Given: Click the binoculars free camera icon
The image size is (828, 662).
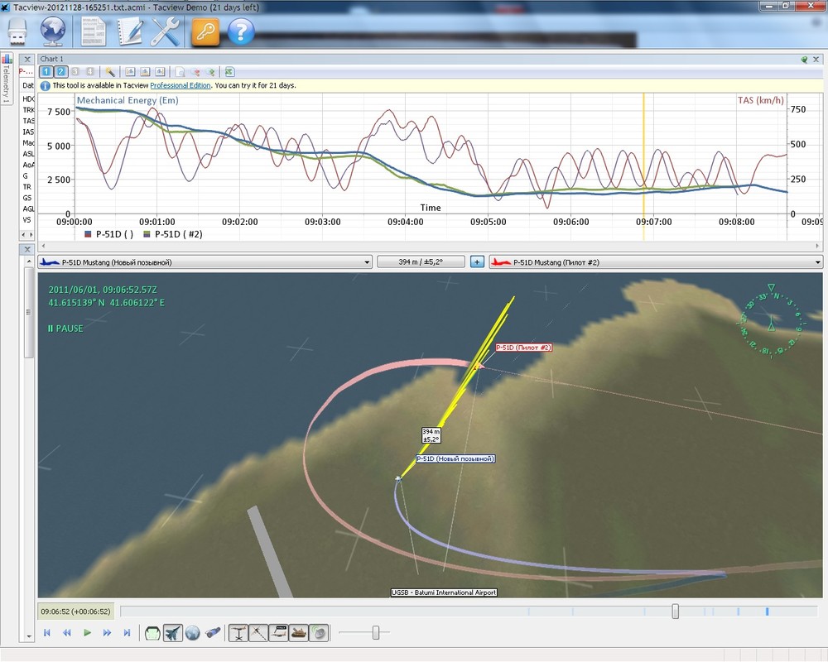Looking at the screenshot, I should click(213, 632).
